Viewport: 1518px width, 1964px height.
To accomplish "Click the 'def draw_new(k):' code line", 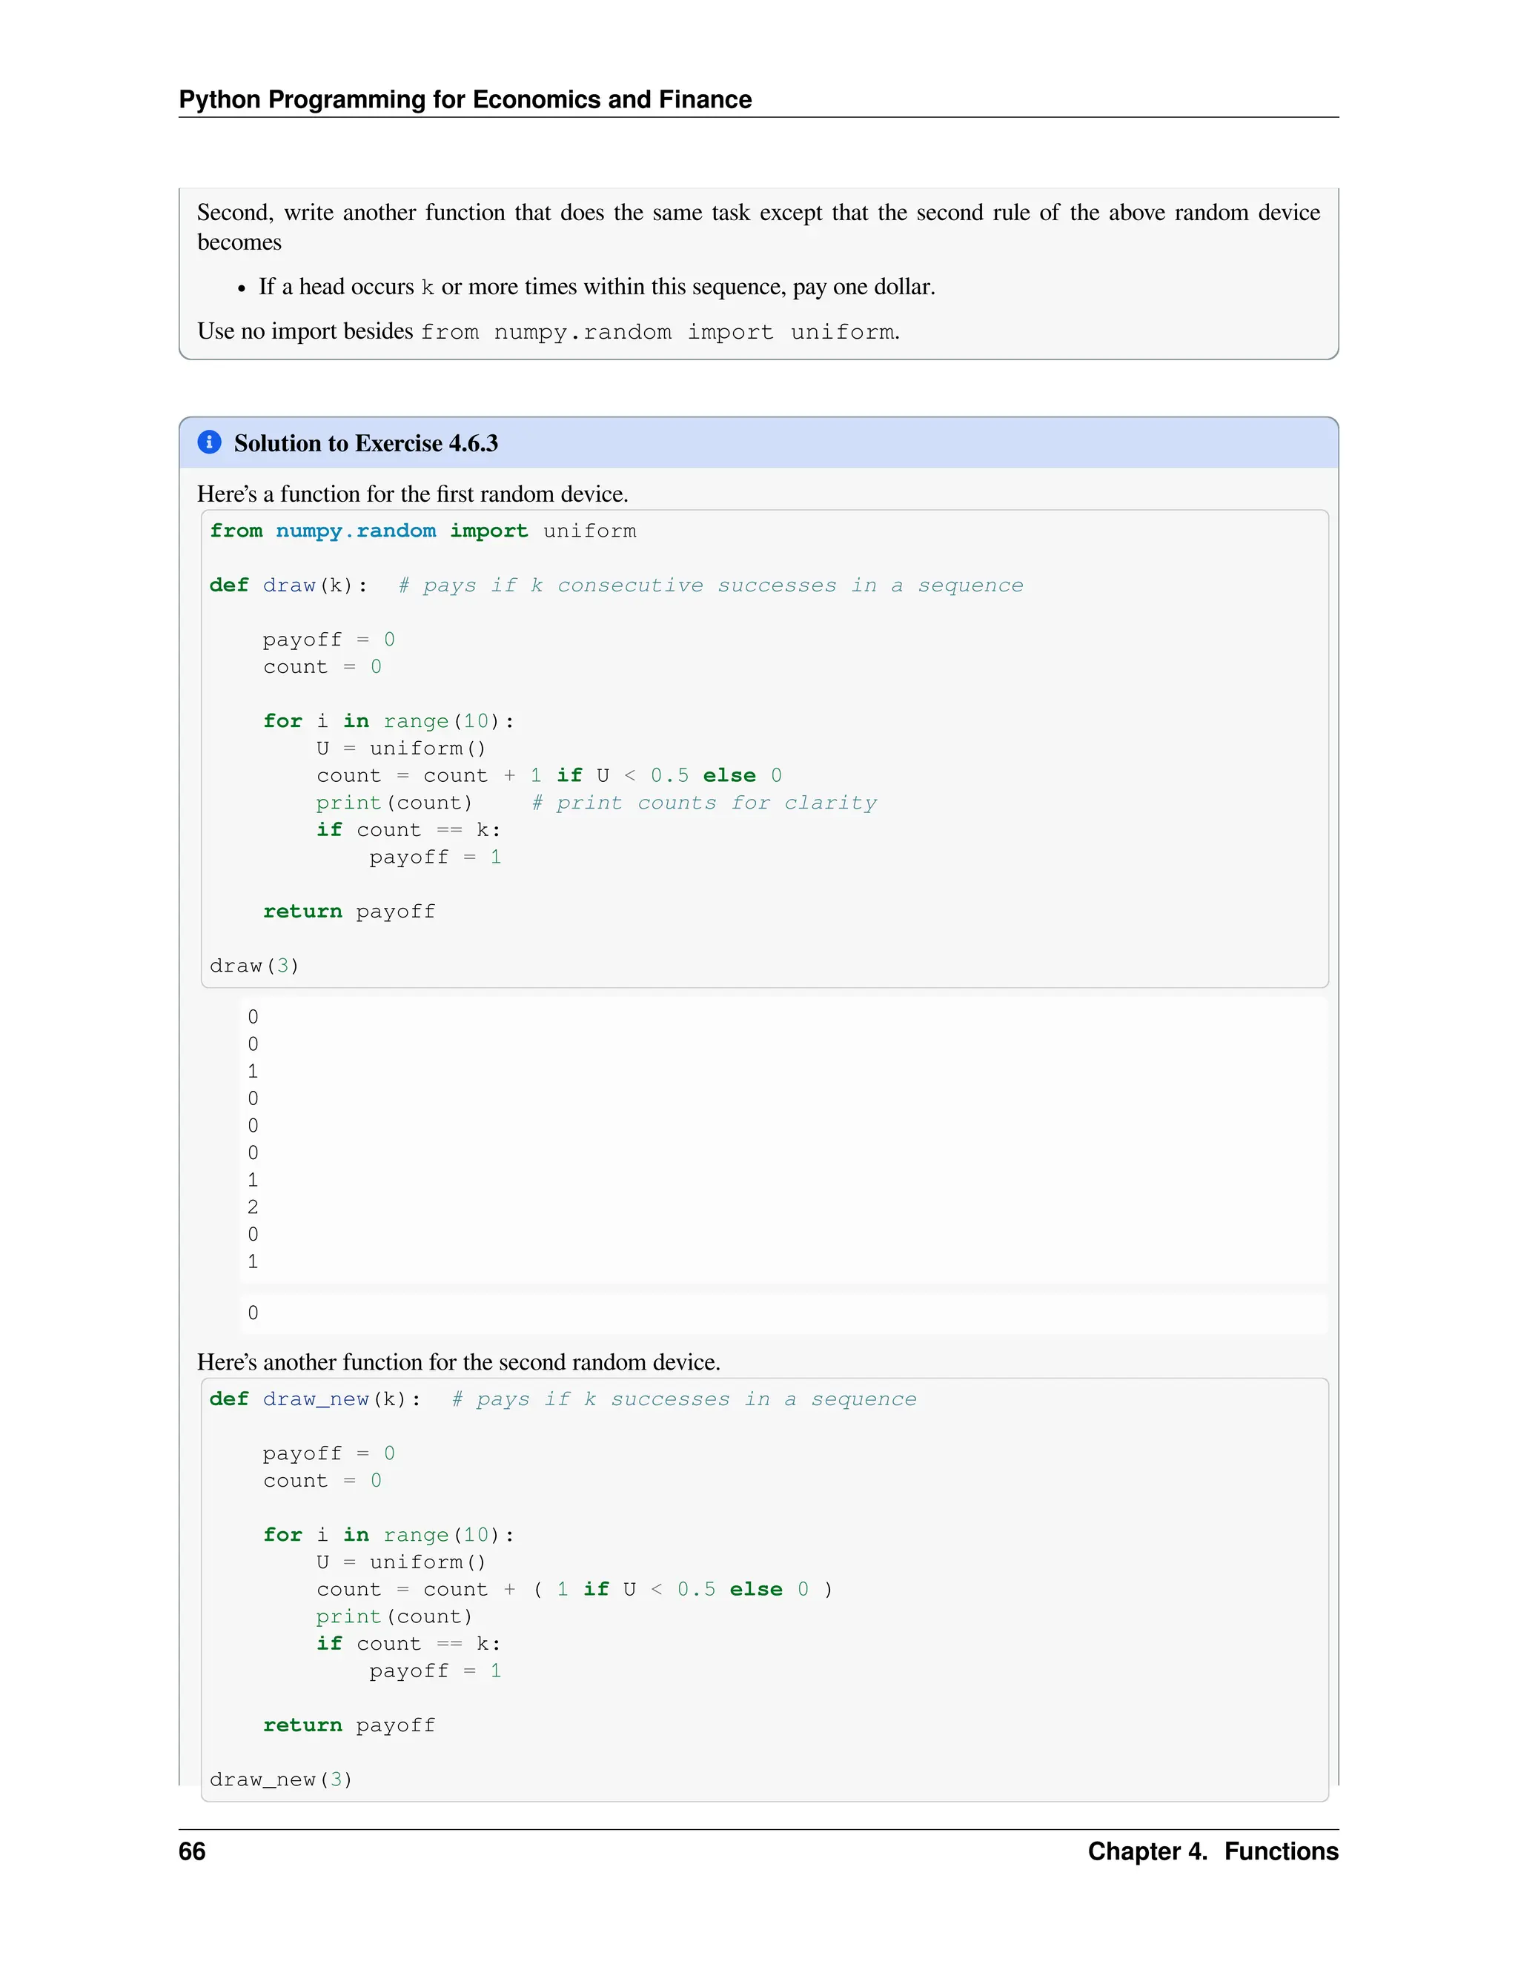I will [x=316, y=1399].
